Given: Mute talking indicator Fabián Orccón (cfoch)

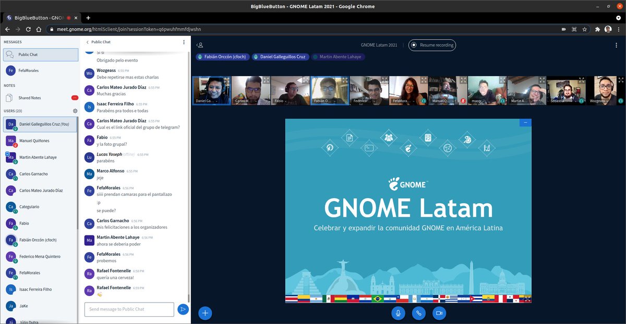Looking at the screenshot, I should (x=222, y=57).
